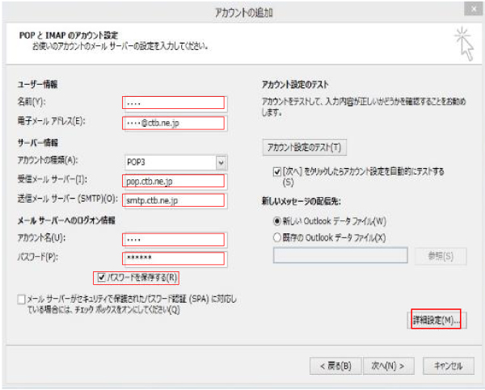Click the 参照(S) browse button
The image size is (485, 390).
pos(441,256)
